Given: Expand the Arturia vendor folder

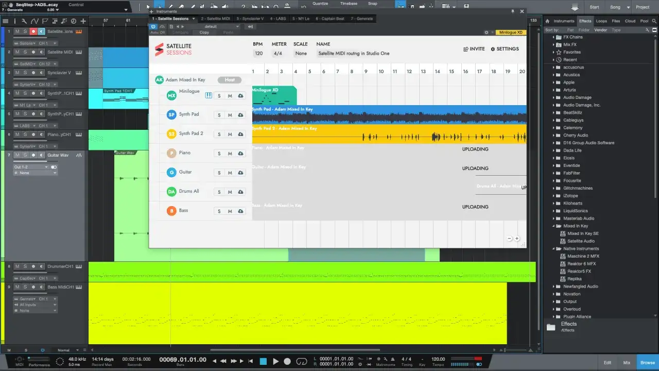Looking at the screenshot, I should point(554,90).
